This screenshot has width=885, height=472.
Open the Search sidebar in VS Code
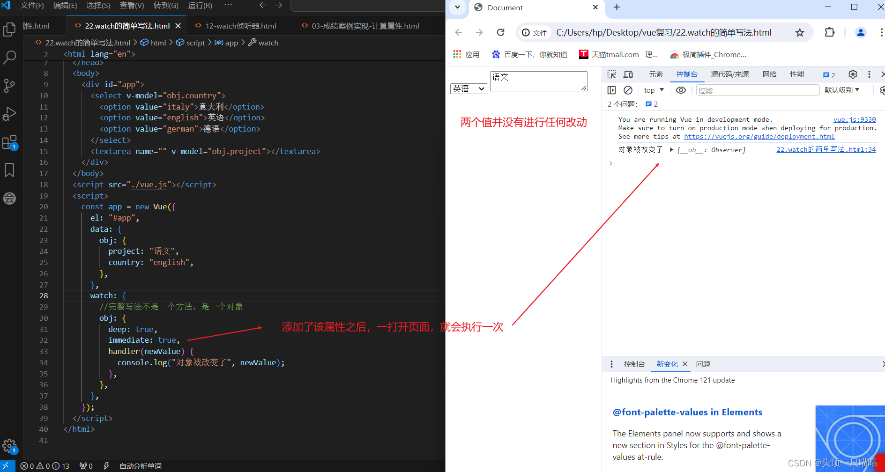9,58
